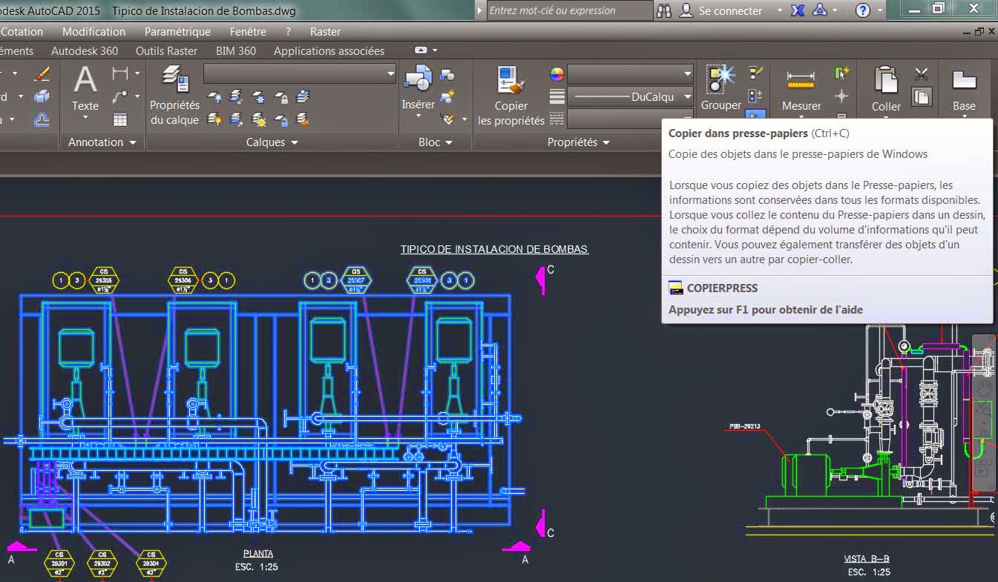Click the keyword search input field
Image resolution: width=998 pixels, height=582 pixels.
point(568,10)
